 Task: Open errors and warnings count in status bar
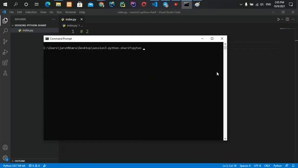[x=34, y=166]
